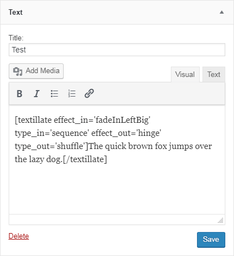Open the insert link tool
This screenshot has height=256, width=234.
(x=89, y=94)
